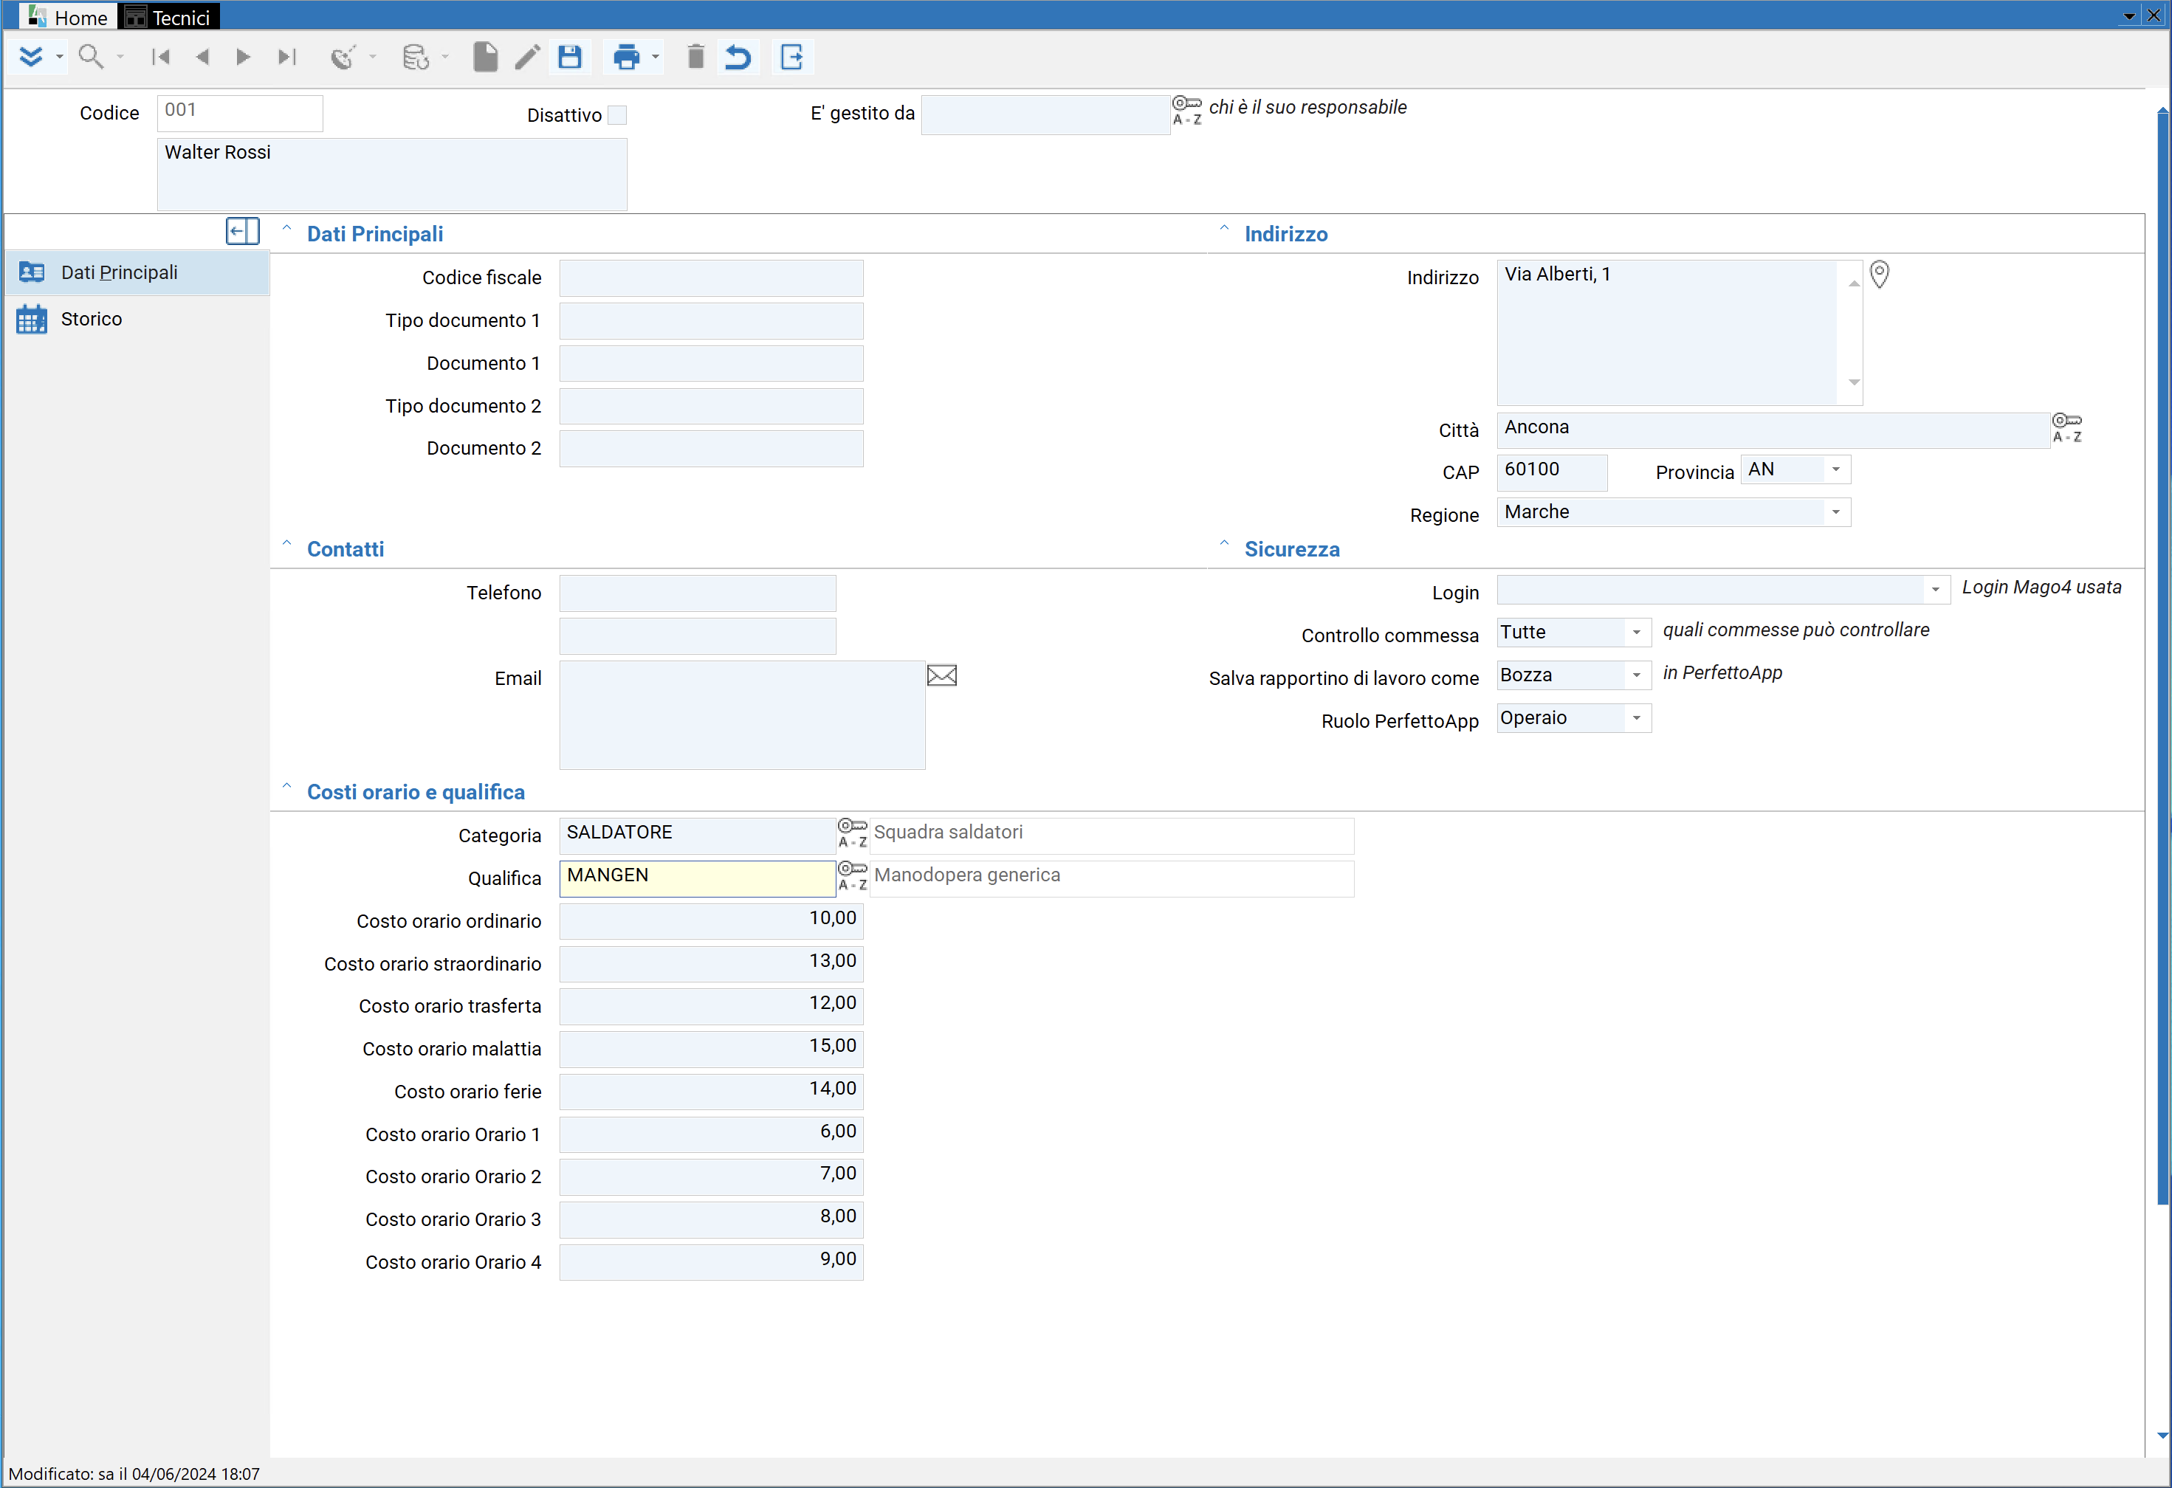Screen dimensions: 2172x1488
Task: Delete record with trash icon
Action: pyautogui.click(x=695, y=57)
